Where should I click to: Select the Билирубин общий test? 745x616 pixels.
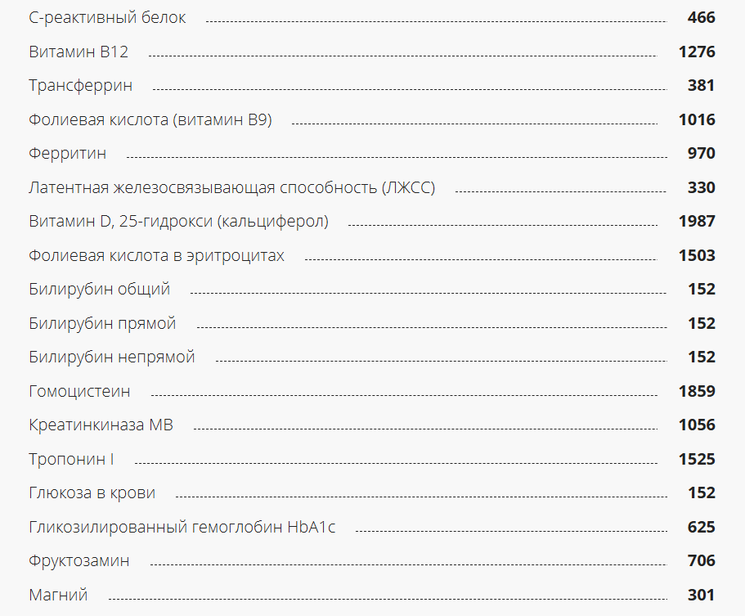(x=99, y=290)
